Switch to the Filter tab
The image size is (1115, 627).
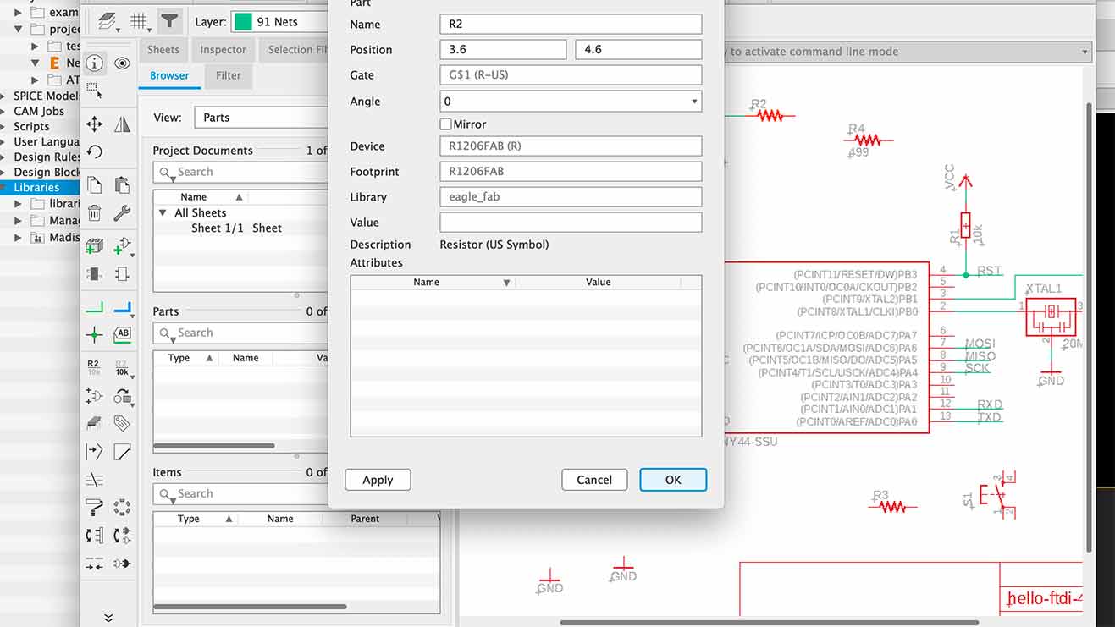(x=229, y=75)
